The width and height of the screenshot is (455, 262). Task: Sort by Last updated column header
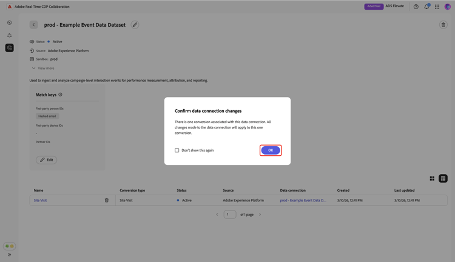pyautogui.click(x=404, y=190)
